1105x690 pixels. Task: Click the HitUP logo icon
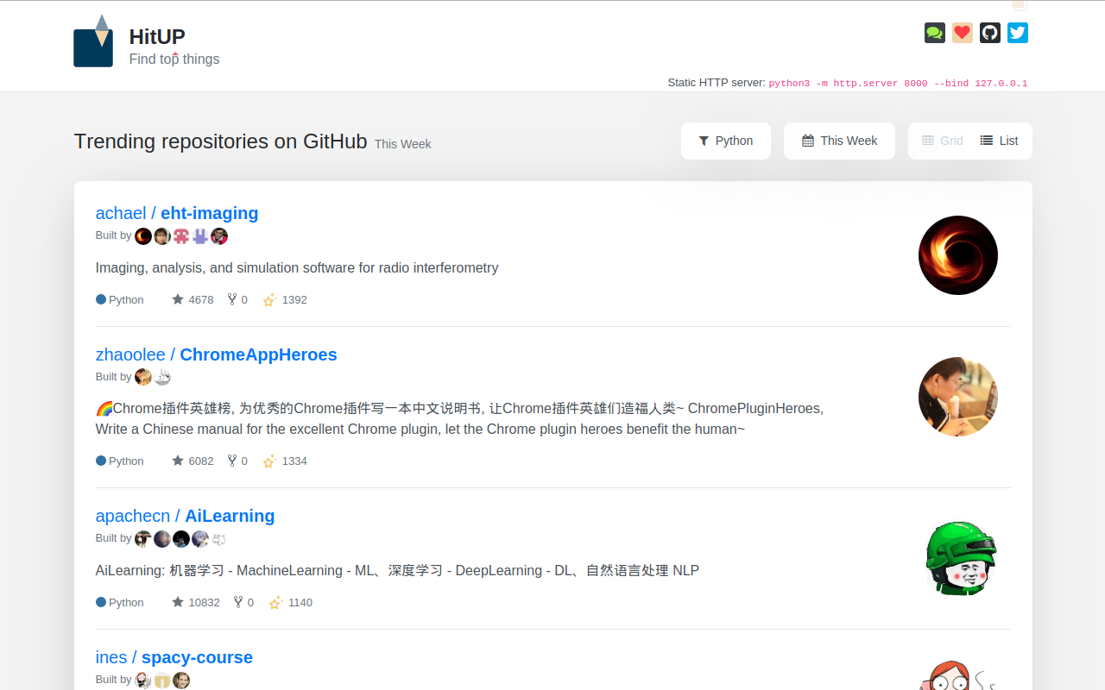pyautogui.click(x=93, y=41)
